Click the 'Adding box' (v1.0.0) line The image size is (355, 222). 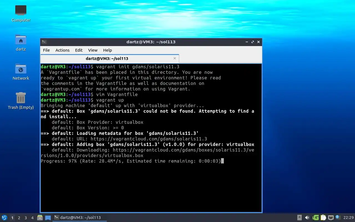point(148,144)
